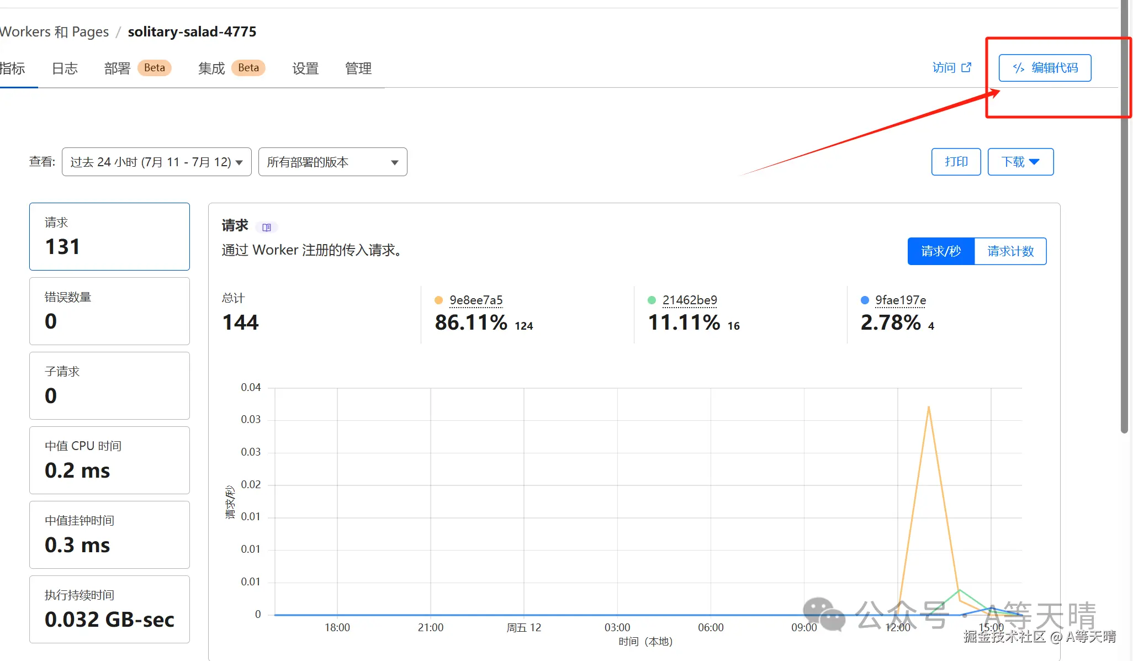Viewport: 1133px width, 661px height.
Task: Click the blue dot for version 9fae197e
Action: pos(865,300)
